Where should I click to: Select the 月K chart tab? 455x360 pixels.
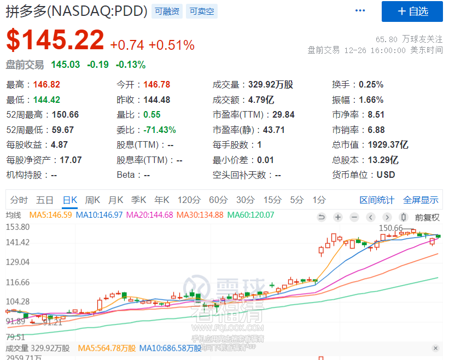point(116,200)
